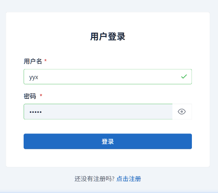Click the 用户名 field label
The width and height of the screenshot is (218, 193).
[33, 61]
